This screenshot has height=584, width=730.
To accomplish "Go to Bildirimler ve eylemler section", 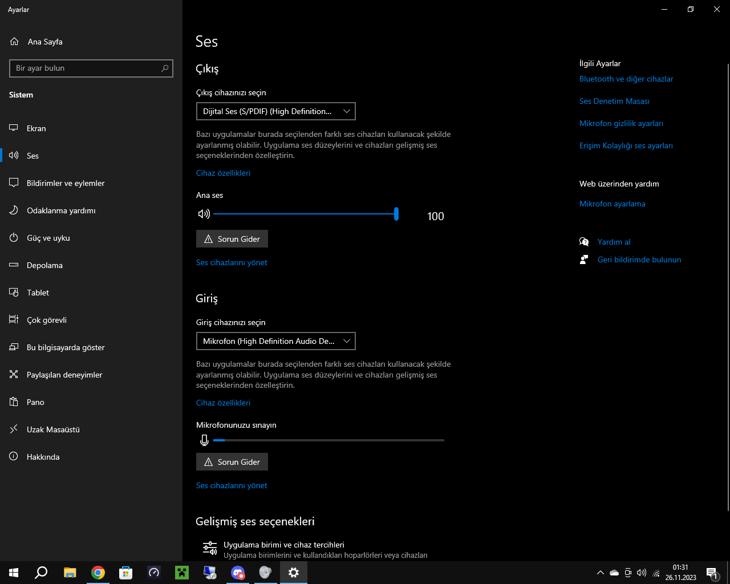I will click(x=66, y=183).
